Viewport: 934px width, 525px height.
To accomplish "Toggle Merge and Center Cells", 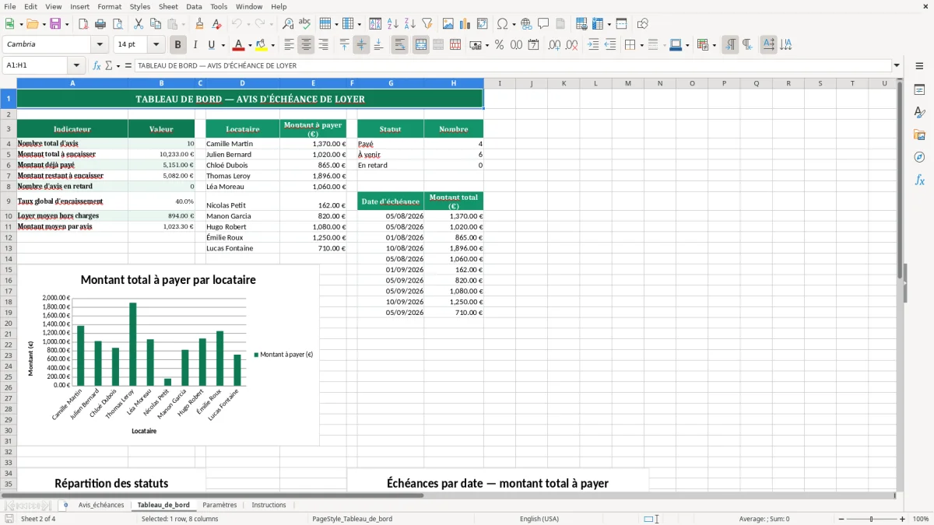I will (x=421, y=45).
